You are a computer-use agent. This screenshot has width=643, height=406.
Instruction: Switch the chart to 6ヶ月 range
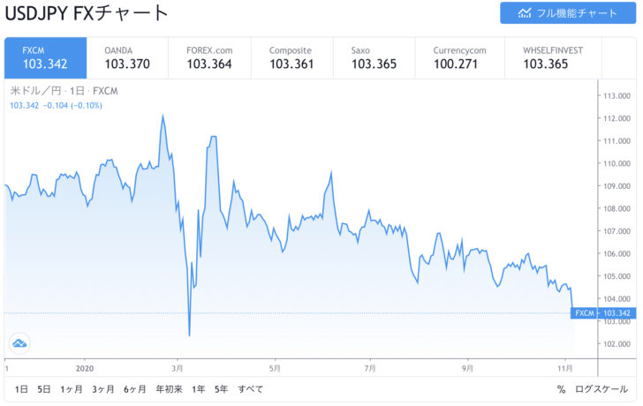tap(135, 389)
